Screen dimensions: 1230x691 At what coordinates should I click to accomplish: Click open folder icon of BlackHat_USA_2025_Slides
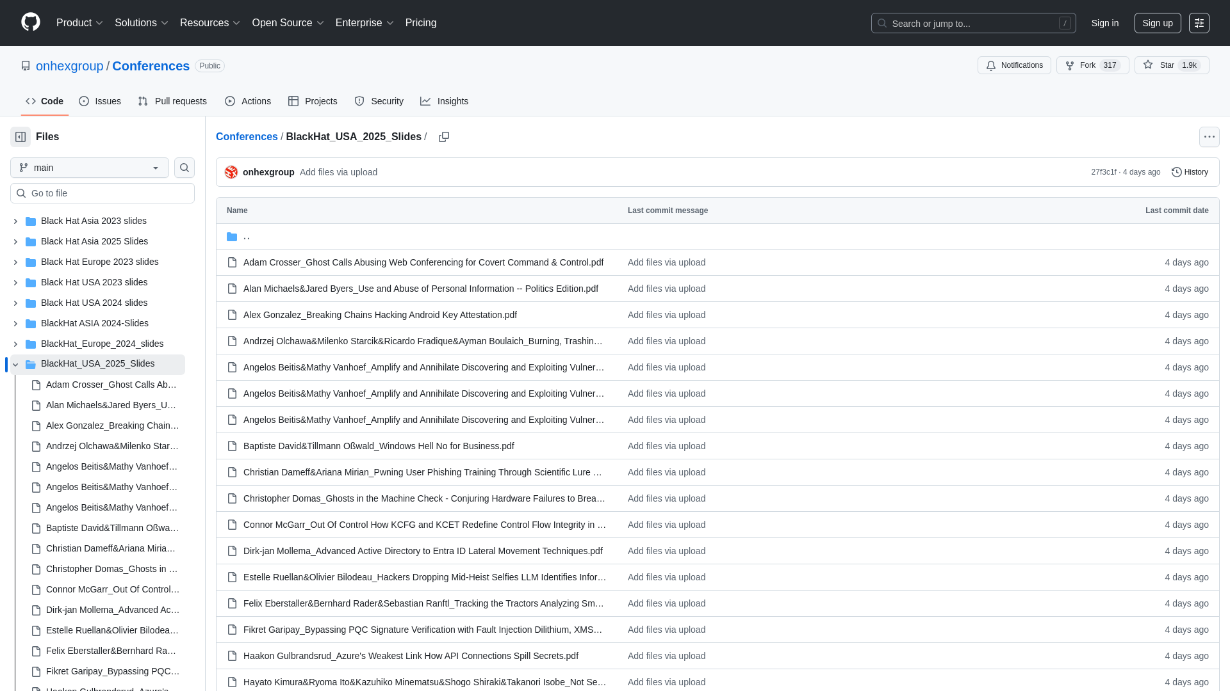coord(31,365)
